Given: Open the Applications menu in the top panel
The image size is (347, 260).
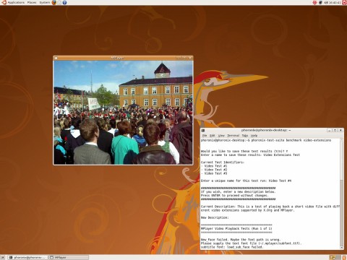Looking at the screenshot, I should pyautogui.click(x=14, y=2).
